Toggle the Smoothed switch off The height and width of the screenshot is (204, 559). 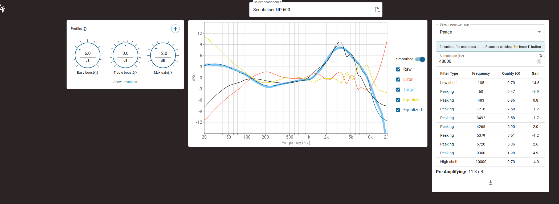[x=420, y=59]
